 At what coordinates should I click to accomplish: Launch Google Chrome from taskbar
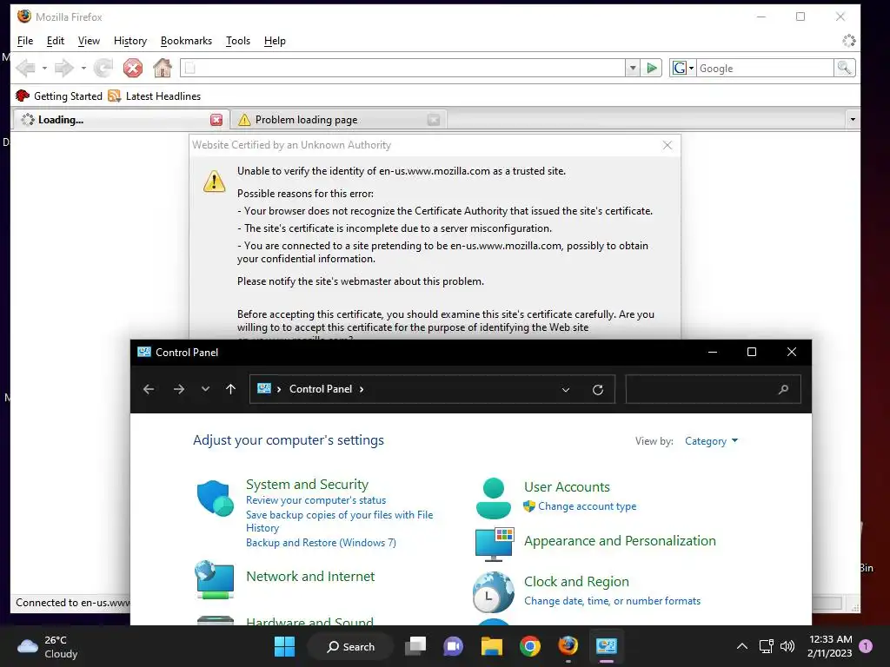point(529,646)
